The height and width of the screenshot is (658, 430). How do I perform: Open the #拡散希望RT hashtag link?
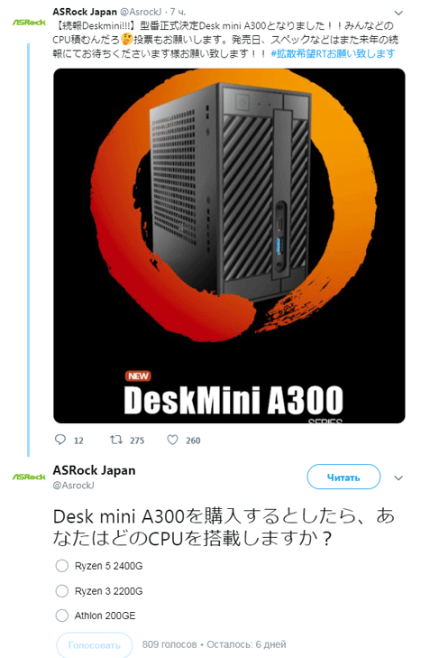coord(334,54)
